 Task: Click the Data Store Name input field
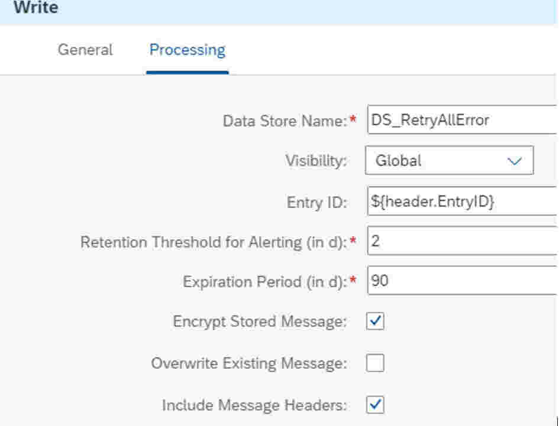(463, 120)
